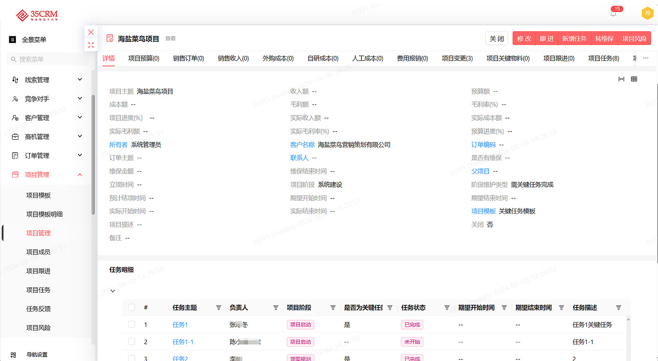
Task: Filter the 任务主题 column
Action: [x=218, y=308]
